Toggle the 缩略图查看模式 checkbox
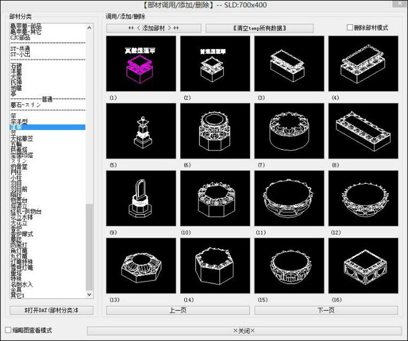Screen dimensions: 408x341 pyautogui.click(x=8, y=330)
